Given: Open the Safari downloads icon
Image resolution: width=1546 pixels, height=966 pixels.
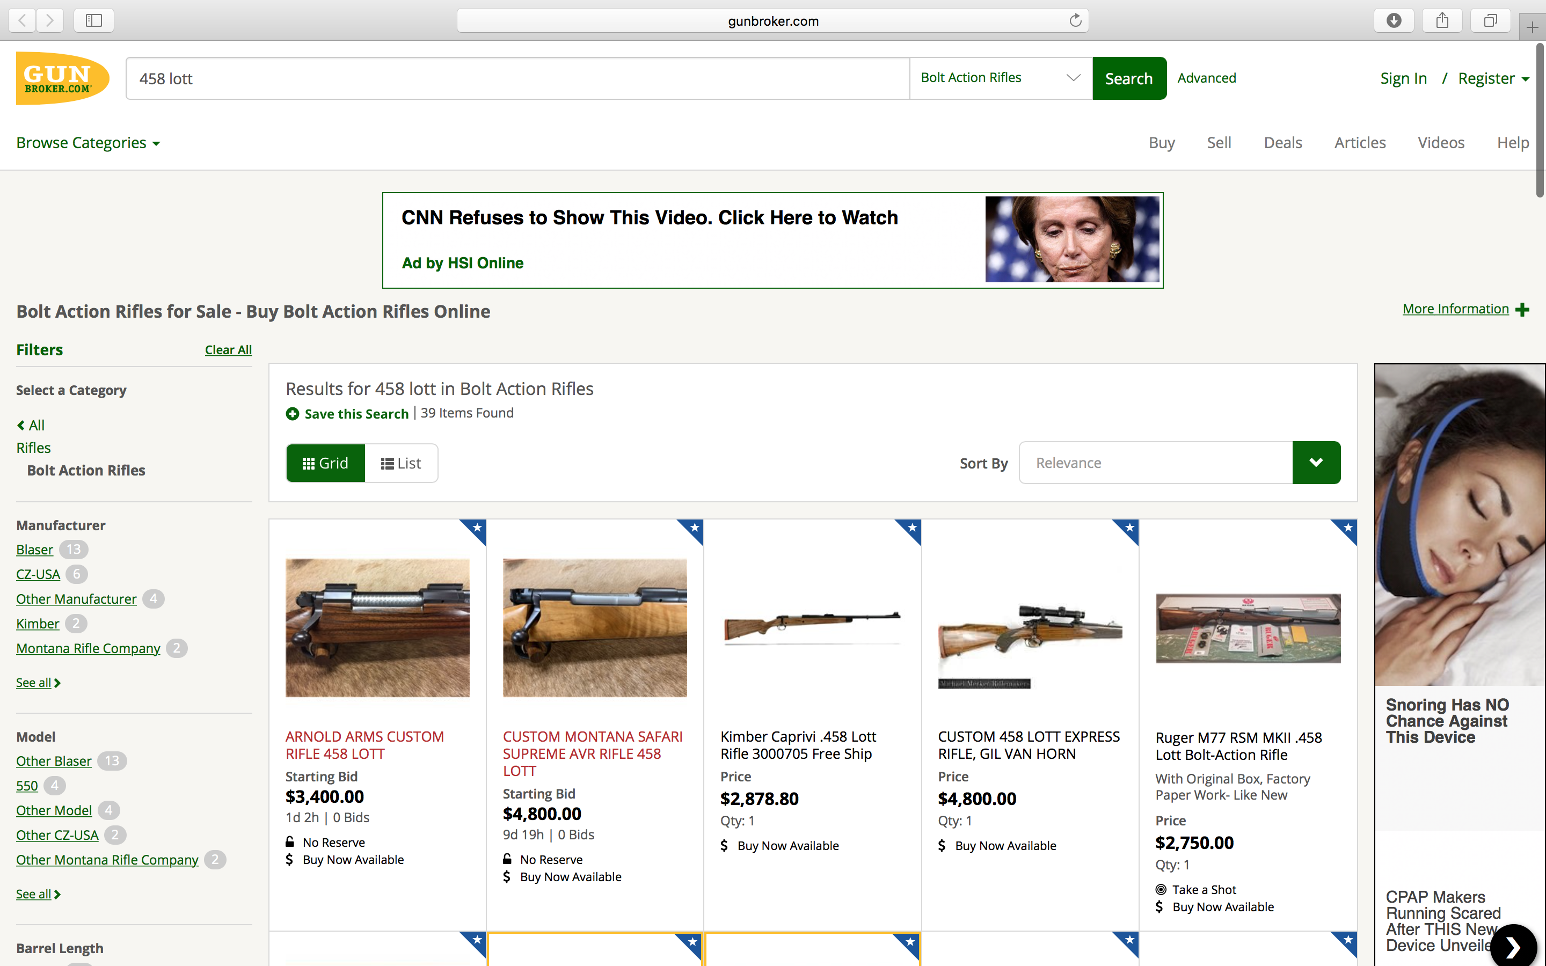Looking at the screenshot, I should coord(1394,20).
